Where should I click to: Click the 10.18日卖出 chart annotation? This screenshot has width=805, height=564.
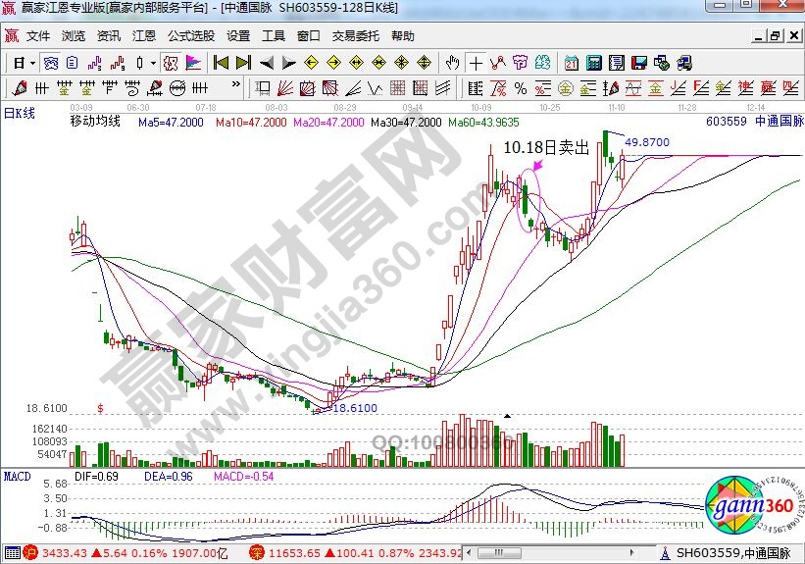544,147
